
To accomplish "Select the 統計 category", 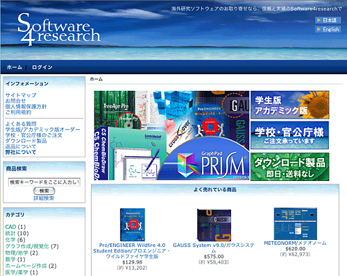I will pyautogui.click(x=10, y=233).
